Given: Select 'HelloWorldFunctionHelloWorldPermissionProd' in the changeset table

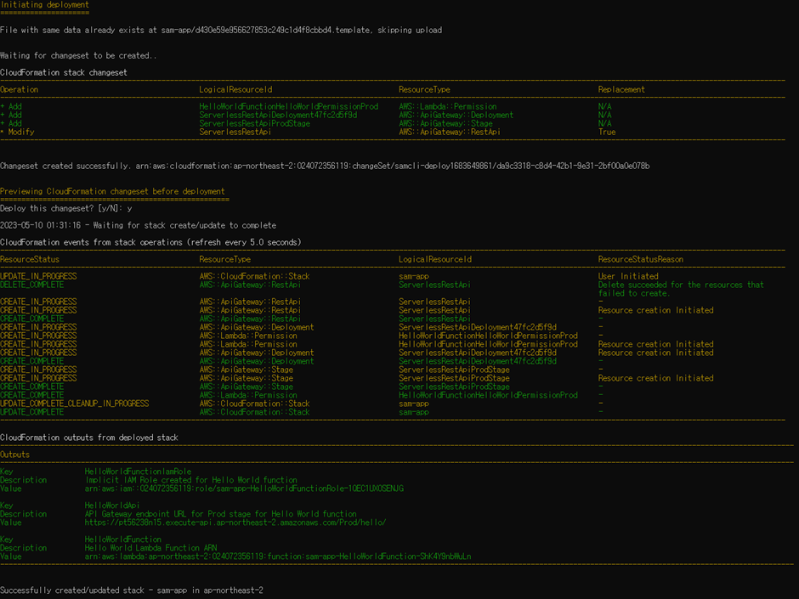Looking at the screenshot, I should 289,106.
